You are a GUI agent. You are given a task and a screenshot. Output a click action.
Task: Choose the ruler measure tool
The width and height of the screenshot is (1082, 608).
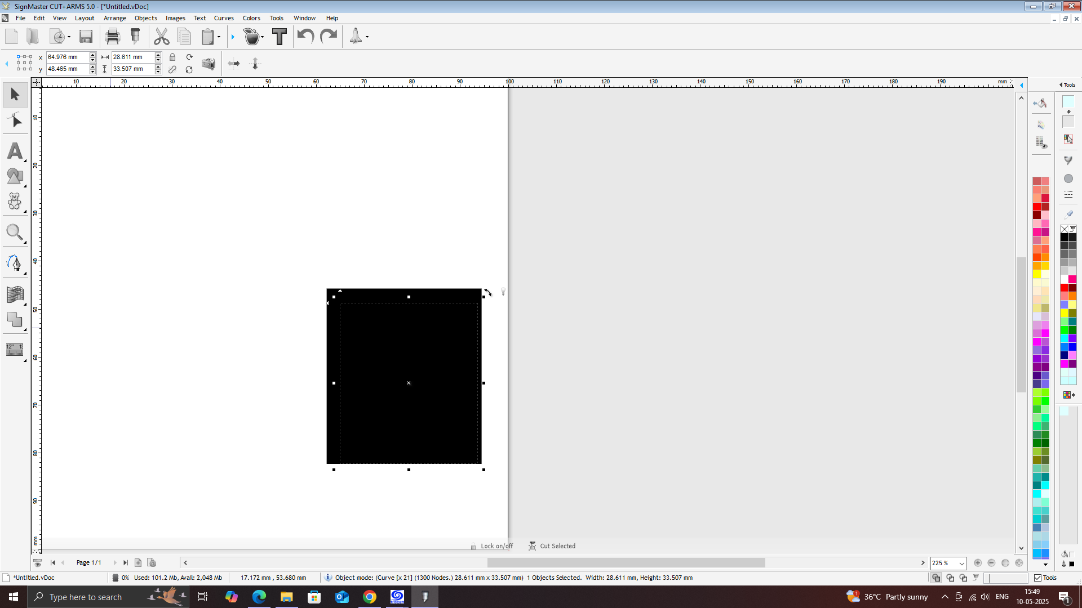(x=15, y=350)
